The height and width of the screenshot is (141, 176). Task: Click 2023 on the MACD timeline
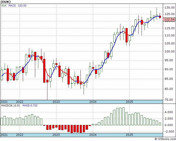click(56, 135)
